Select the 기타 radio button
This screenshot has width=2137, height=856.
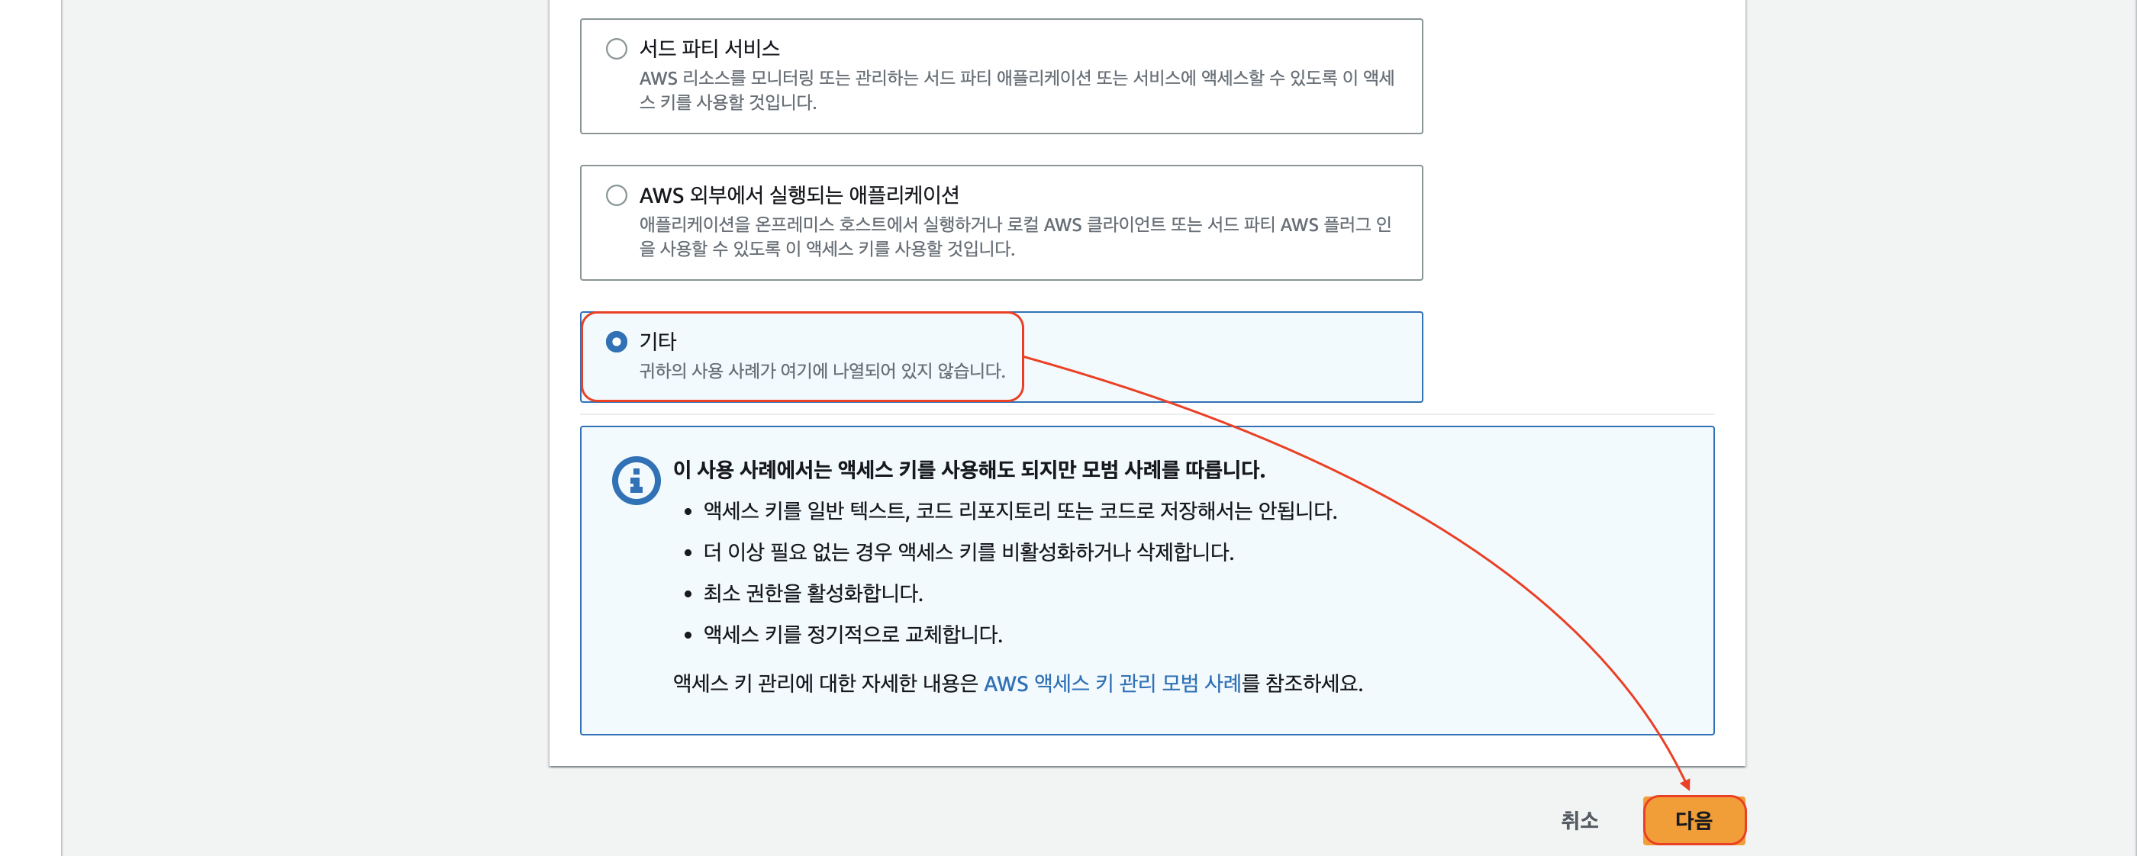point(616,342)
